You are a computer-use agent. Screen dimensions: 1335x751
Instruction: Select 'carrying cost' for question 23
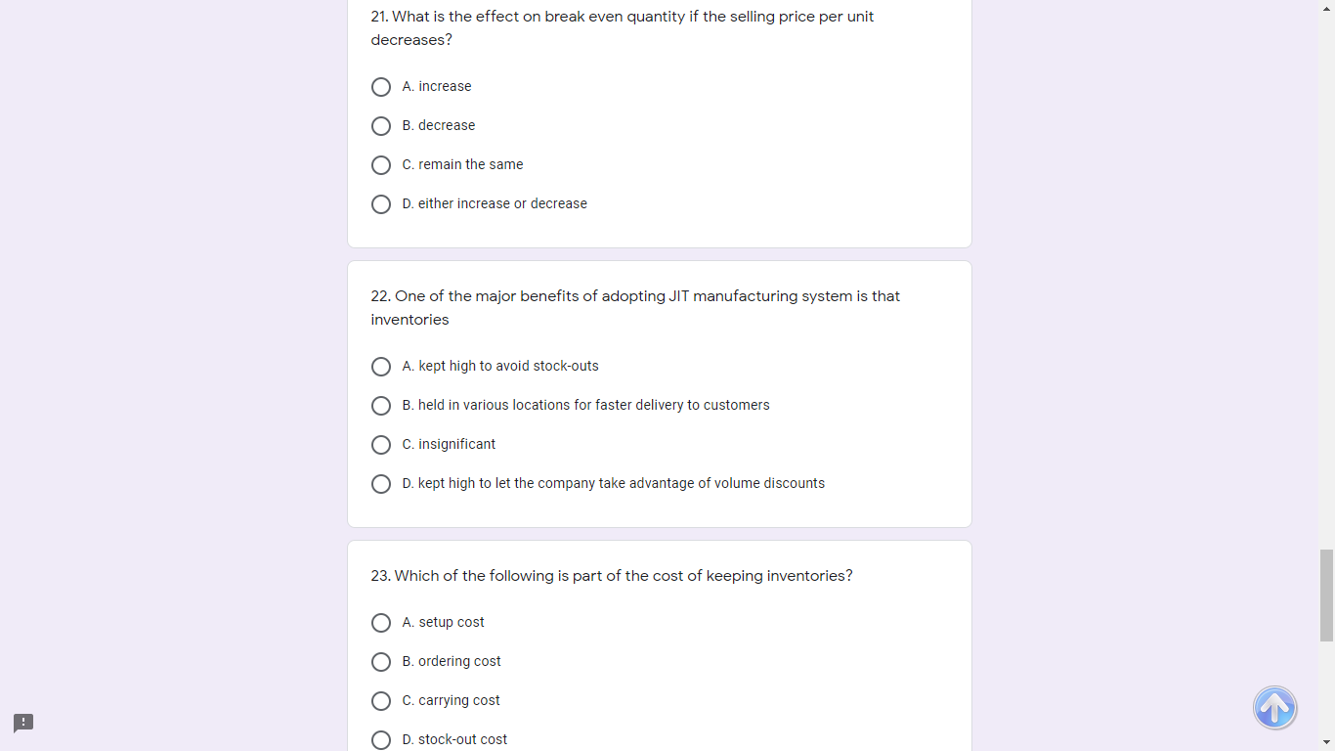point(381,700)
